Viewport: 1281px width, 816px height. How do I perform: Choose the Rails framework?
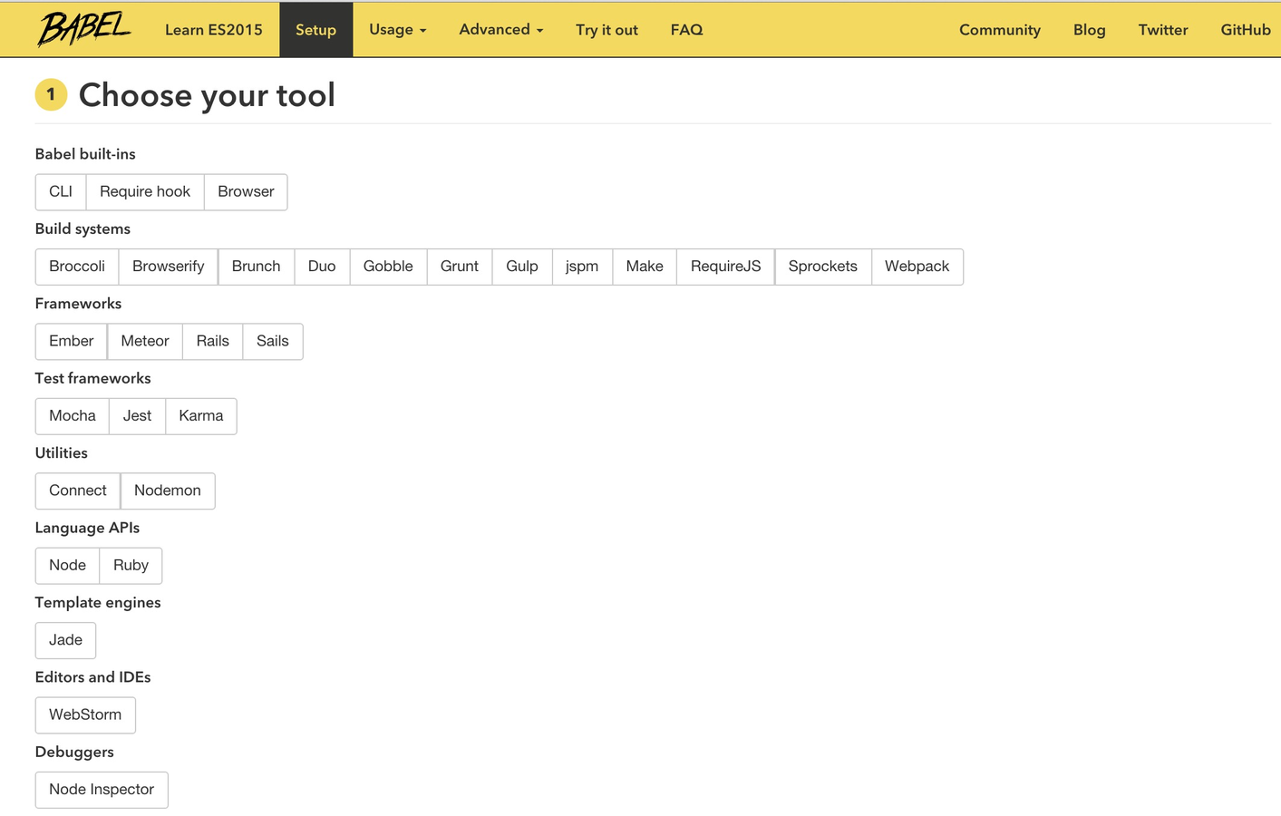click(x=213, y=342)
